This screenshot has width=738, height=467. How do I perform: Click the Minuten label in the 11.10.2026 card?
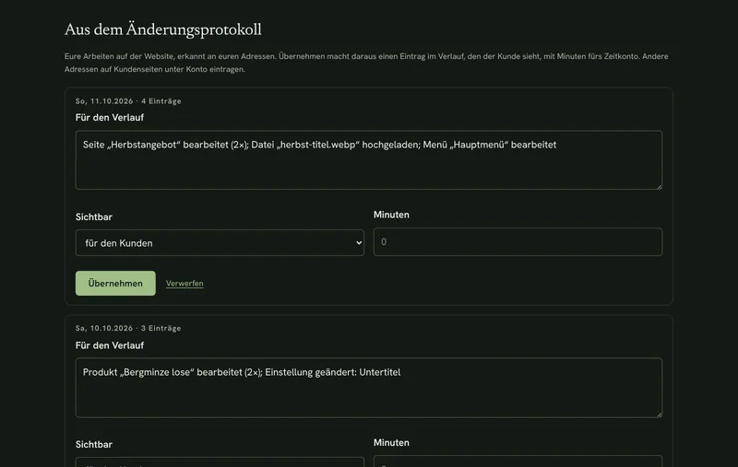coord(391,215)
